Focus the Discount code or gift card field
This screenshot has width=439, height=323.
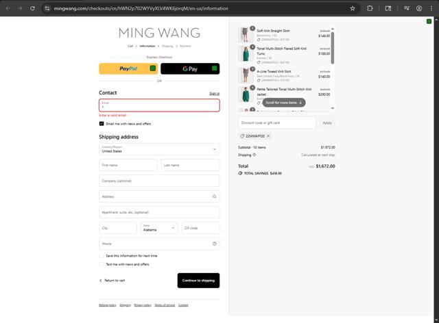277,122
